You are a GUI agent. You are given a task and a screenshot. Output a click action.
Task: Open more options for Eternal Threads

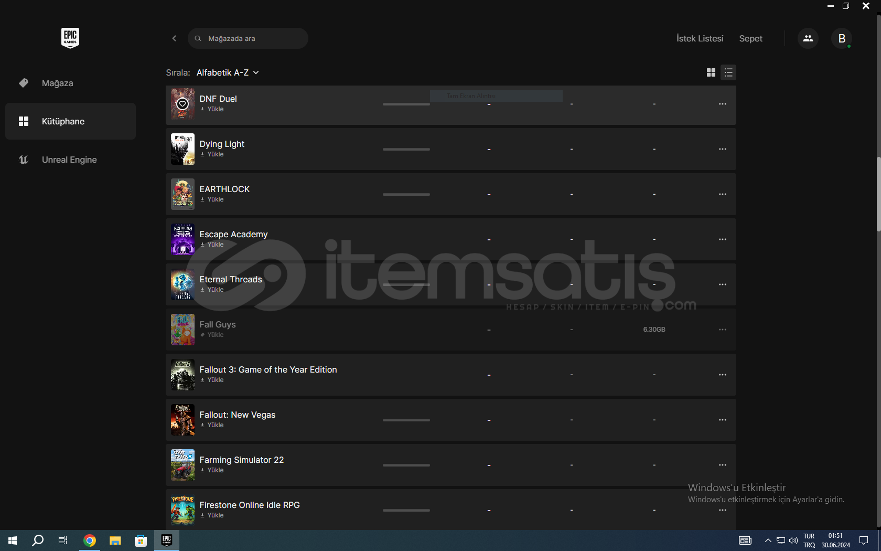point(722,284)
